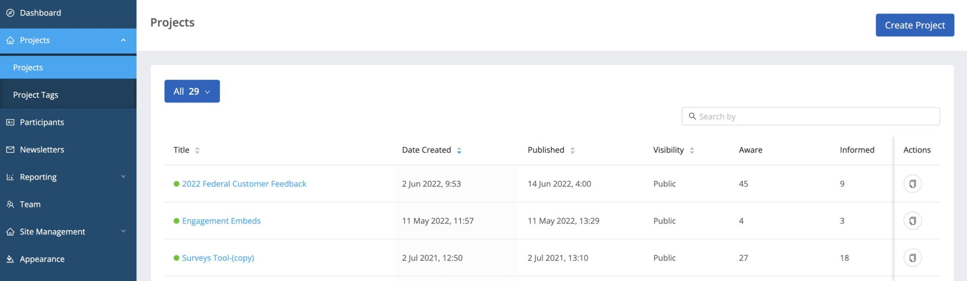This screenshot has width=967, height=281.
Task: Expand the Site Management section
Action: coord(123,231)
